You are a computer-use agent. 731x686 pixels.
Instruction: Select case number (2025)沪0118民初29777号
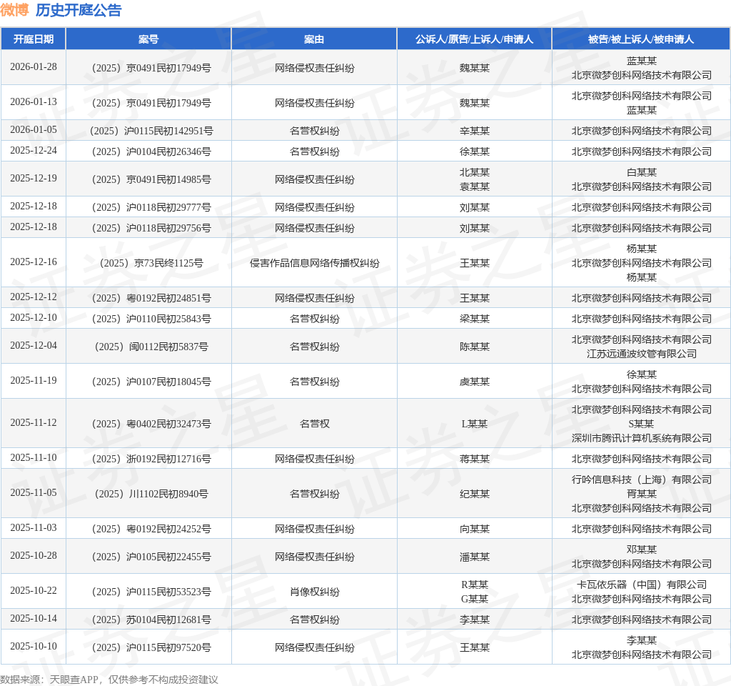click(x=151, y=207)
